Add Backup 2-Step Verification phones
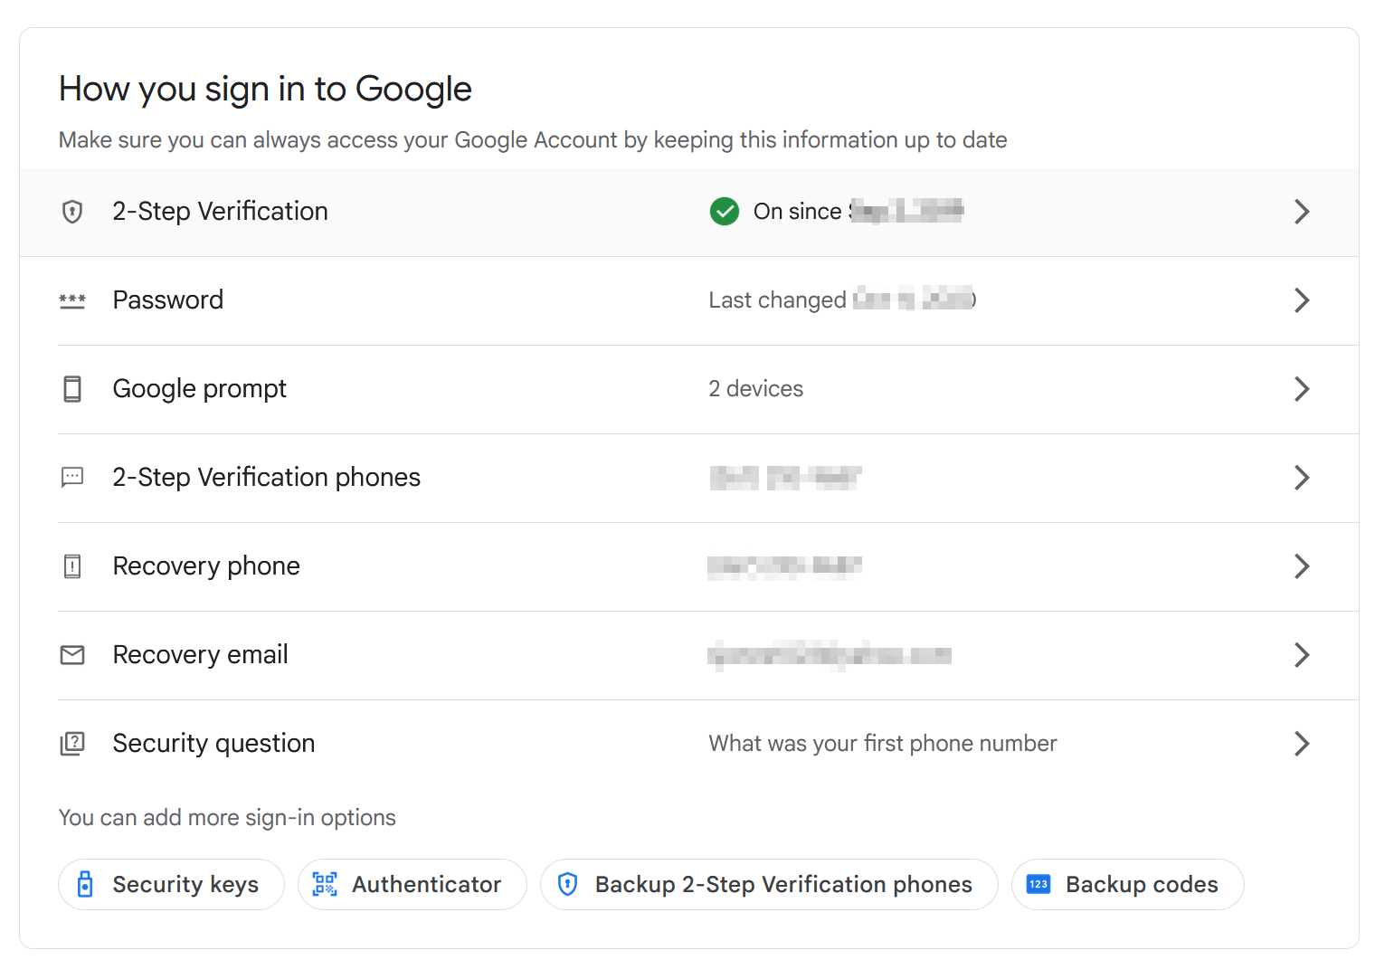Viewport: 1375px width, 960px height. [769, 884]
